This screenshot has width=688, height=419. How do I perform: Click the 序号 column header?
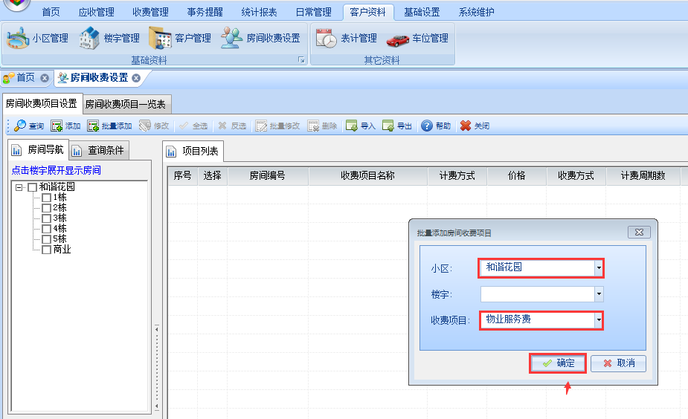click(x=182, y=176)
